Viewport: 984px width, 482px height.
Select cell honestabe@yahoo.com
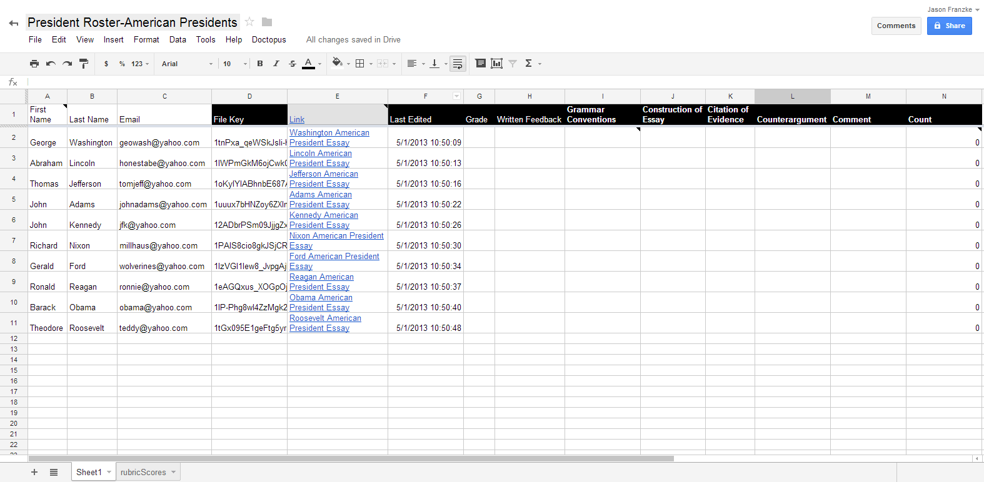point(164,158)
